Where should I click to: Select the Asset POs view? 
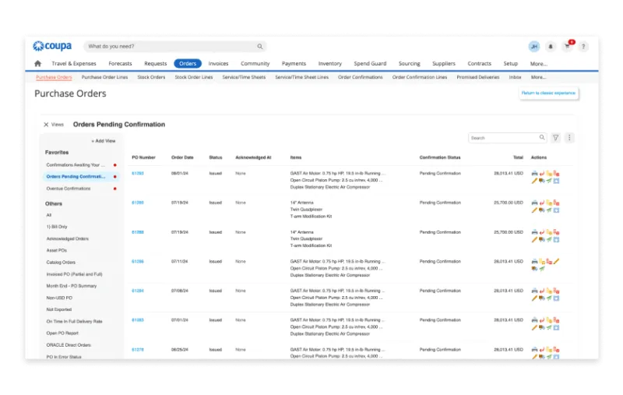(56, 251)
